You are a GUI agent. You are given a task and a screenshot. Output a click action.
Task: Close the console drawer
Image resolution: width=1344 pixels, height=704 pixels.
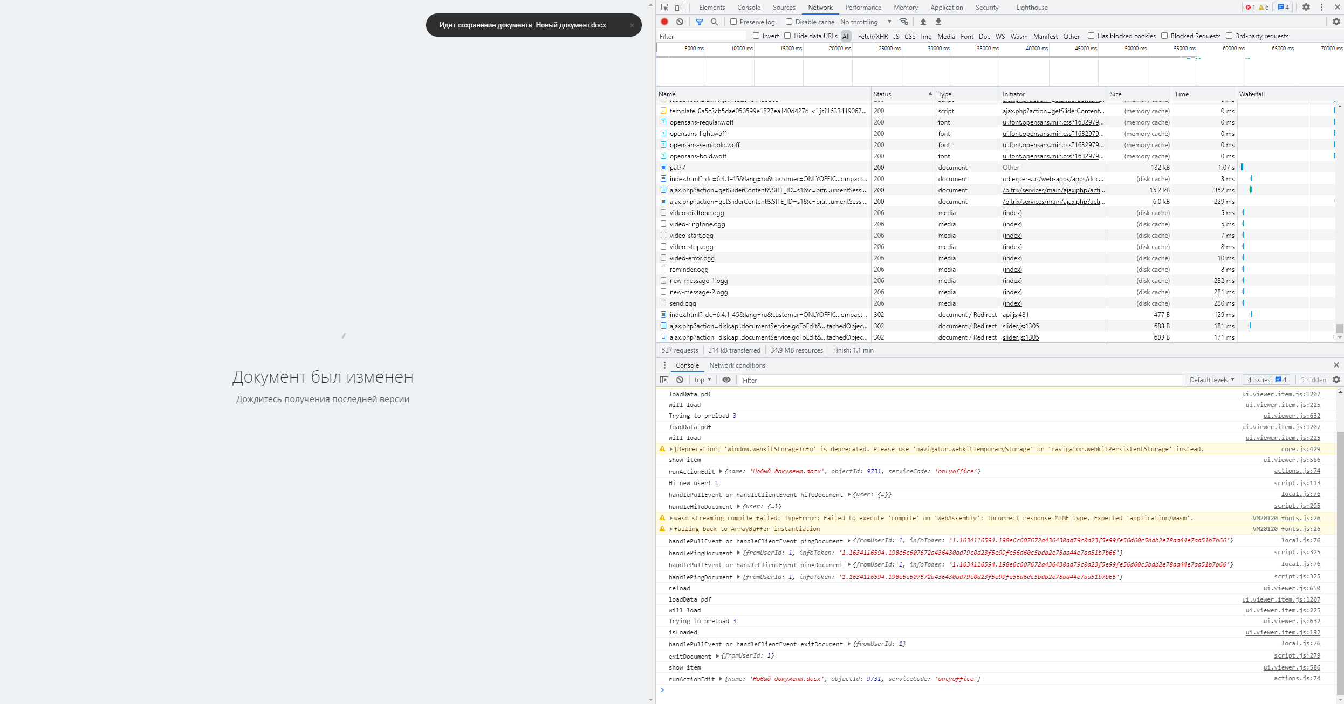click(x=1336, y=365)
